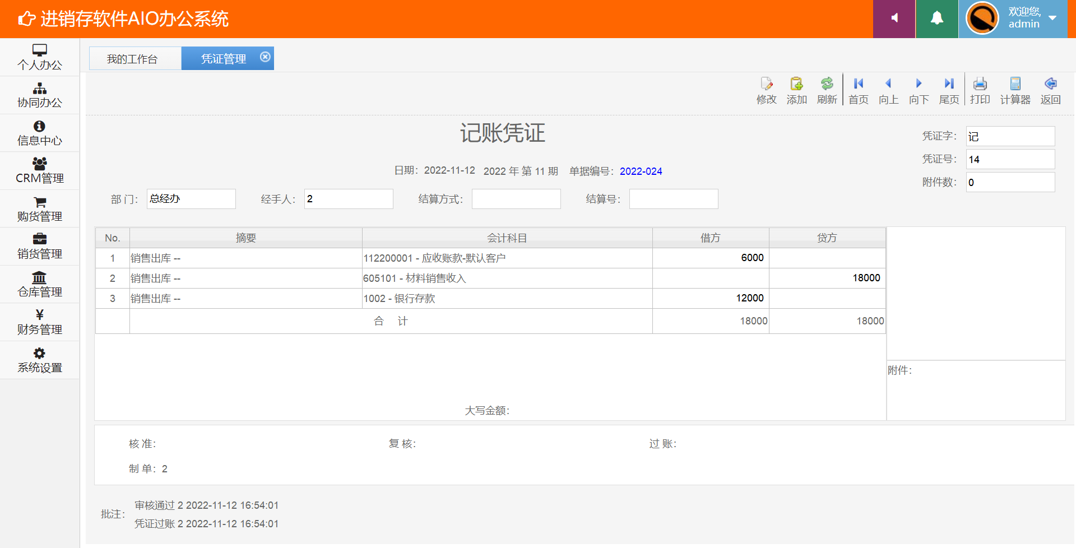Select the 112200001 - 应收账款-默认客户 cell
This screenshot has width=1076, height=548.
[x=507, y=258]
